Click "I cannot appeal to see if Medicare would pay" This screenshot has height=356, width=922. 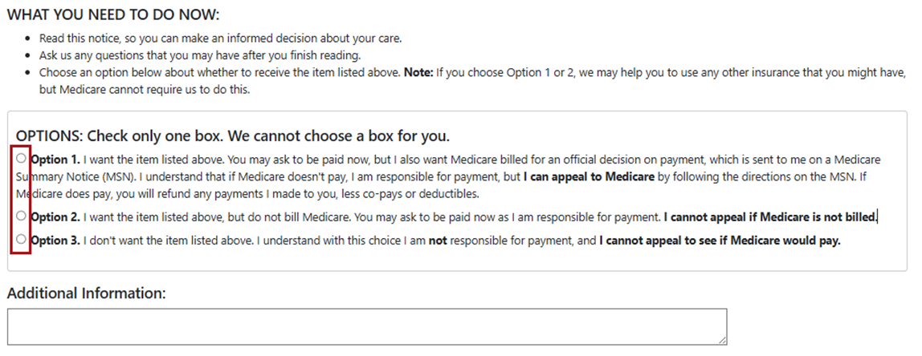tap(720, 239)
